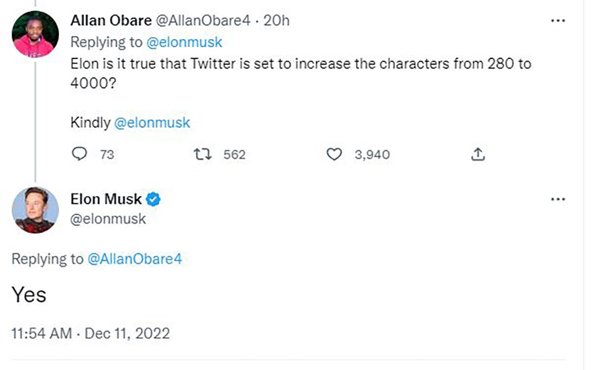This screenshot has height=370, width=595.
Task: Open Elon Musk's profile picture
Action: coord(35,210)
